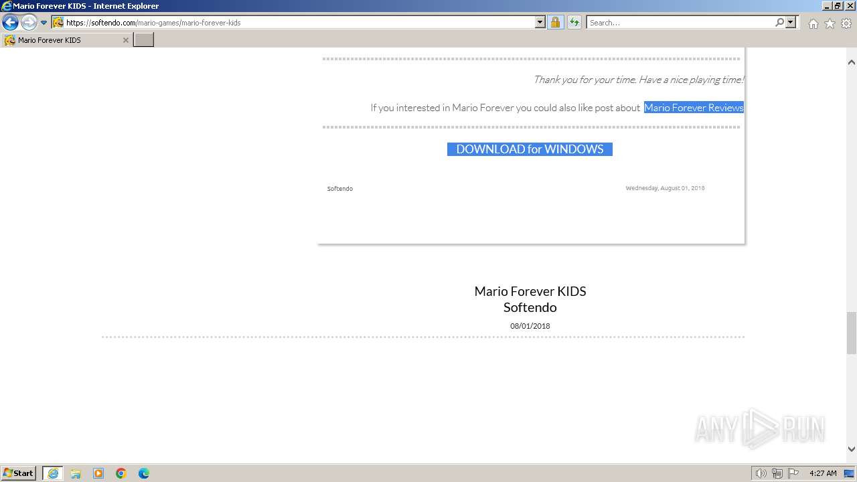This screenshot has width=857, height=482.
Task: Open the recent pages dropdown arrow
Action: coord(44,23)
